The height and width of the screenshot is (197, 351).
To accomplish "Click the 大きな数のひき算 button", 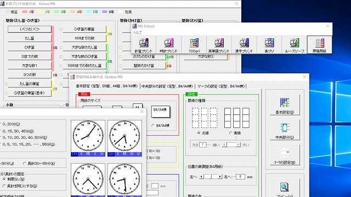I will click(x=84, y=56).
